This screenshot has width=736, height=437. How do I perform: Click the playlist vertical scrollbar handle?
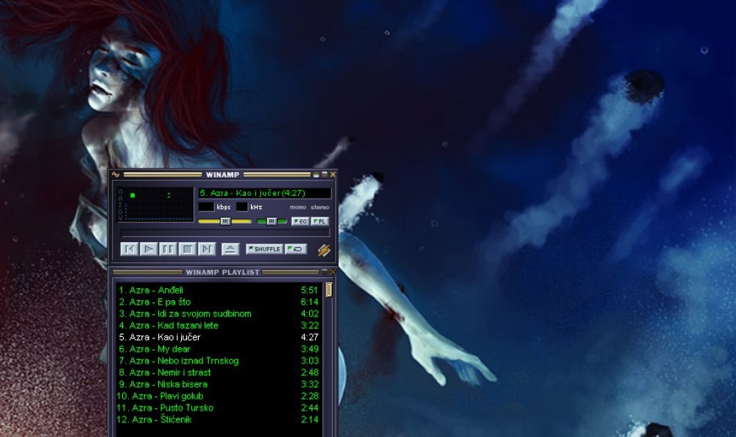(x=329, y=290)
